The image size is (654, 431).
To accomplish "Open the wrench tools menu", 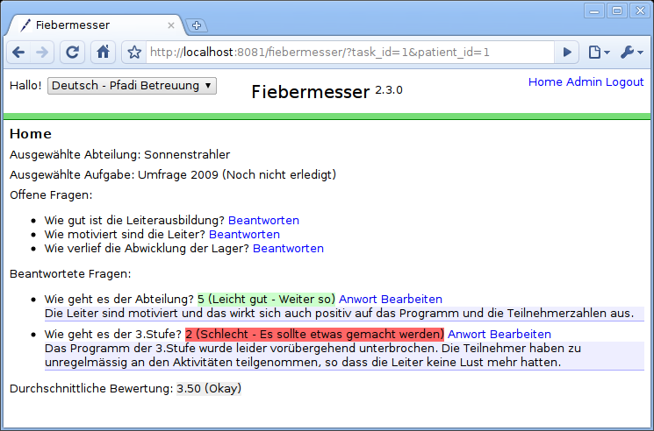I will [631, 53].
